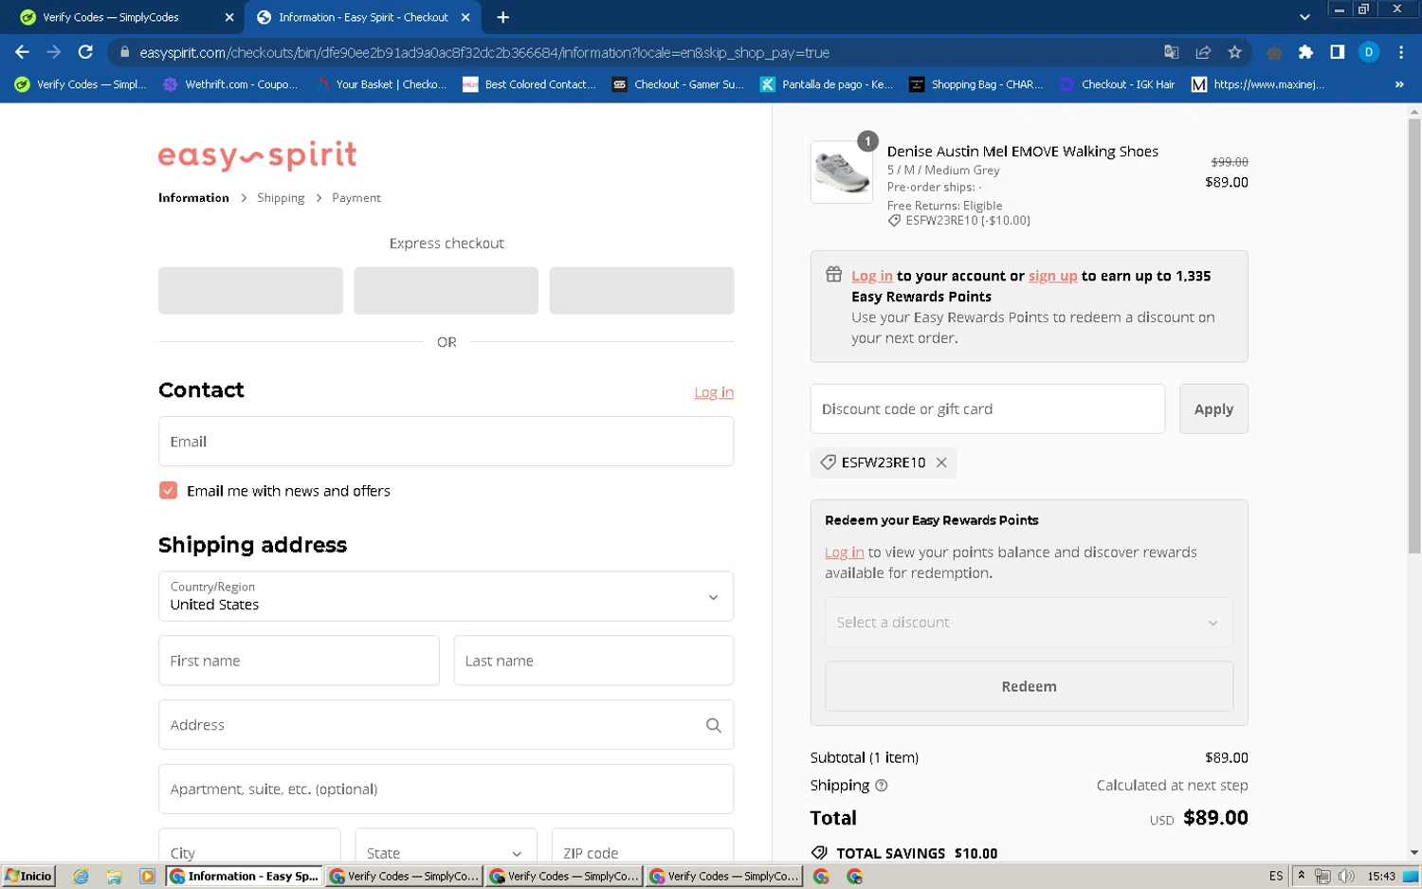Select the Shipping breadcrumb step
Screen dimensions: 1422x889
(x=281, y=198)
